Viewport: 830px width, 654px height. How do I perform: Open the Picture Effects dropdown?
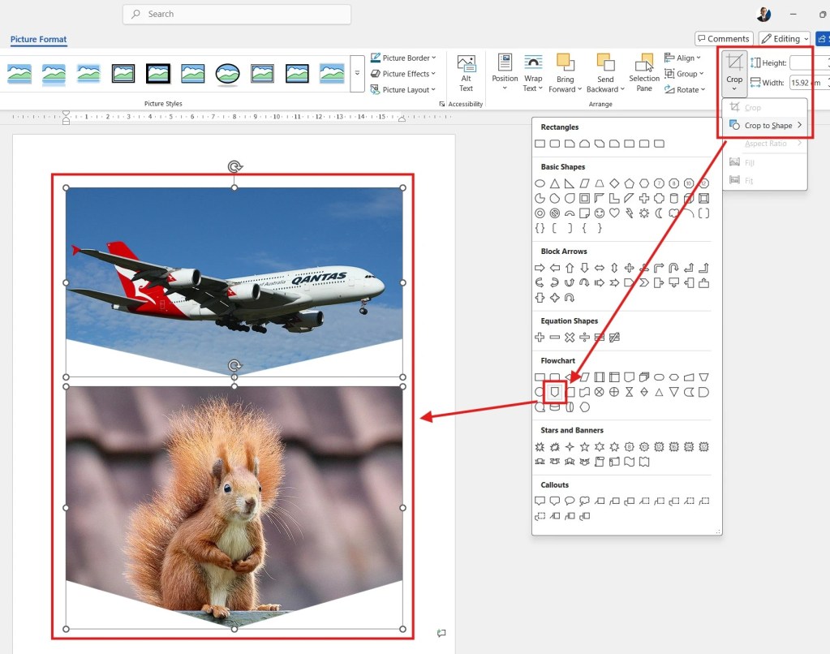(x=403, y=73)
